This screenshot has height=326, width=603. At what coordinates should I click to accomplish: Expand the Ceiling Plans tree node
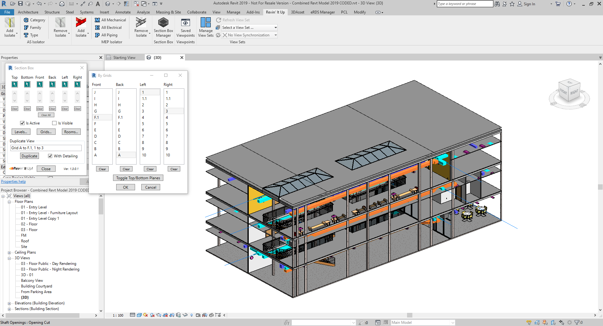click(9, 253)
